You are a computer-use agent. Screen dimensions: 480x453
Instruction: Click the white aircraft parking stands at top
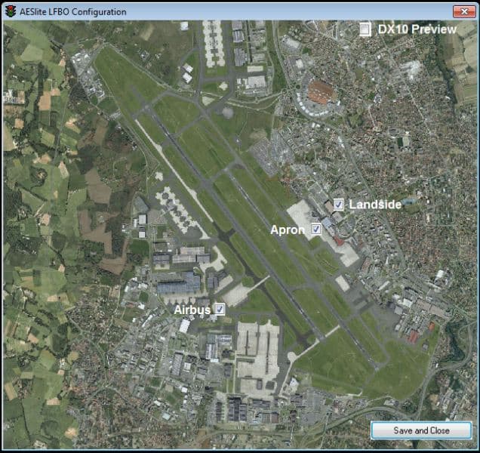(214, 45)
